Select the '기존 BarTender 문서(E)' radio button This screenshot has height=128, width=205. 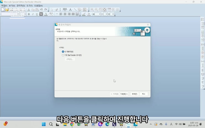(63, 55)
